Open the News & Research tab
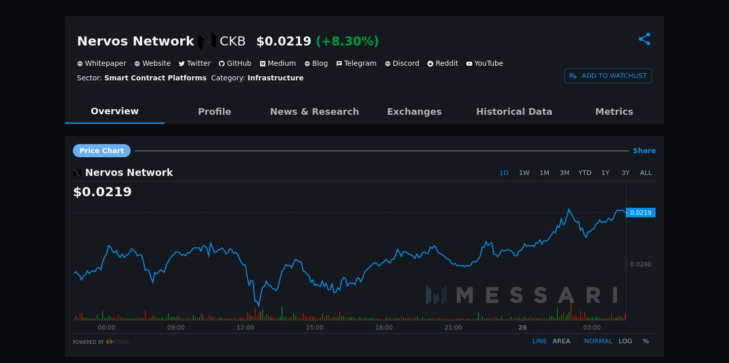This screenshot has width=729, height=363. tap(314, 112)
